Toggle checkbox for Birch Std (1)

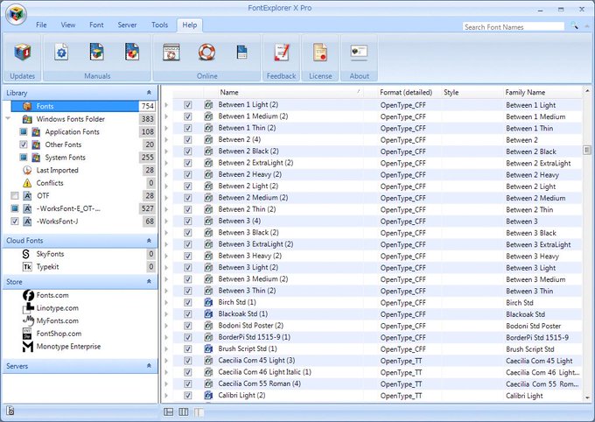[x=188, y=302]
